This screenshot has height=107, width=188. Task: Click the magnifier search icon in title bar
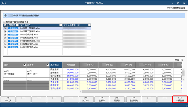[4, 3]
